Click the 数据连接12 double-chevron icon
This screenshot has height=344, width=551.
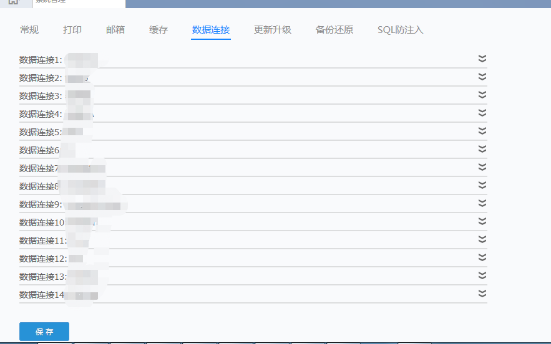(x=482, y=257)
